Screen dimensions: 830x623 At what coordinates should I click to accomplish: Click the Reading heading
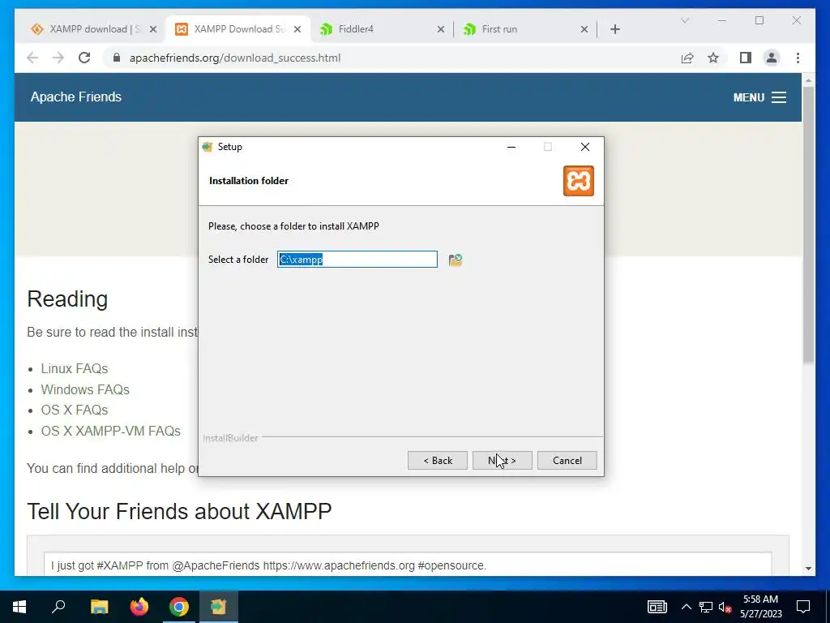coord(67,299)
